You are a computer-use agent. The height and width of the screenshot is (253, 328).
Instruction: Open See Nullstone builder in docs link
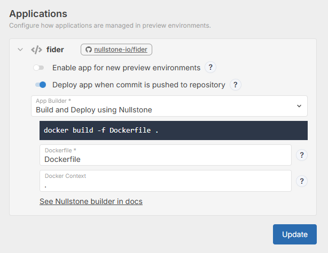coord(91,201)
